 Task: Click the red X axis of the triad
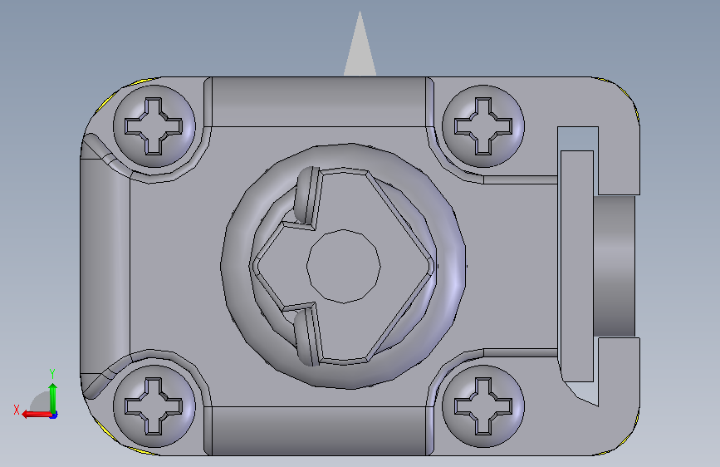pos(37,415)
